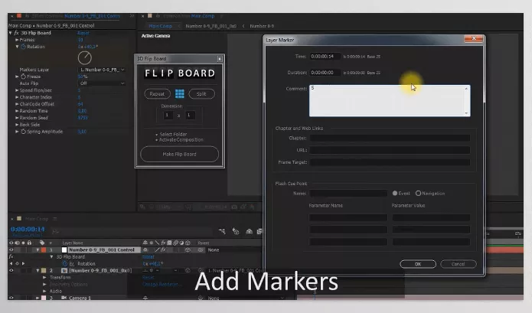Select the Navigation radio button
Image resolution: width=532 pixels, height=313 pixels.
pyautogui.click(x=419, y=194)
